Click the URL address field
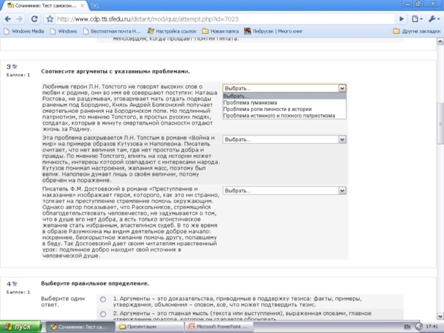The image size is (444, 333). tap(222, 19)
